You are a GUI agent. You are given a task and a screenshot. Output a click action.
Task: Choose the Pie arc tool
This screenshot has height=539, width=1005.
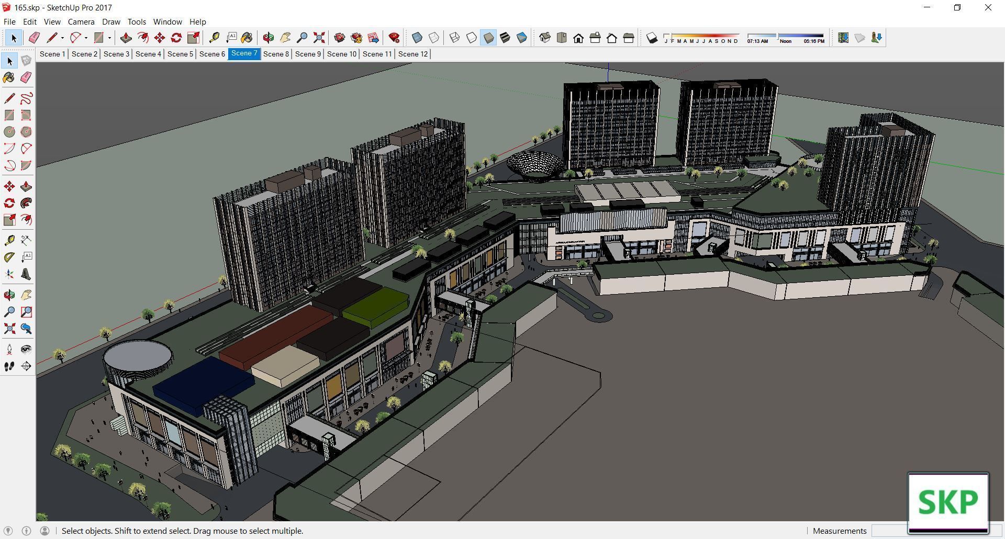(x=26, y=165)
